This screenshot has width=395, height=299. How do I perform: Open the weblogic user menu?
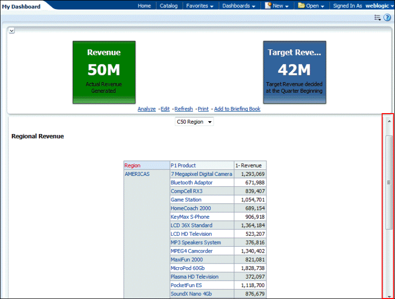[380, 6]
